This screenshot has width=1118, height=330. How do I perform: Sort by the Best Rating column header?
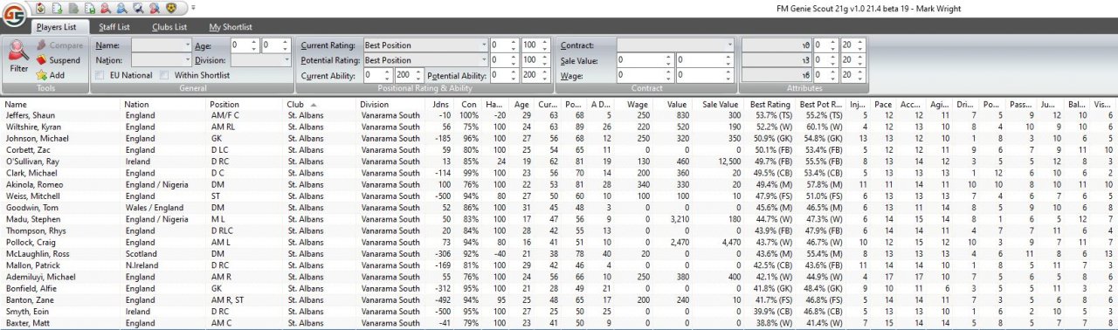tap(770, 104)
